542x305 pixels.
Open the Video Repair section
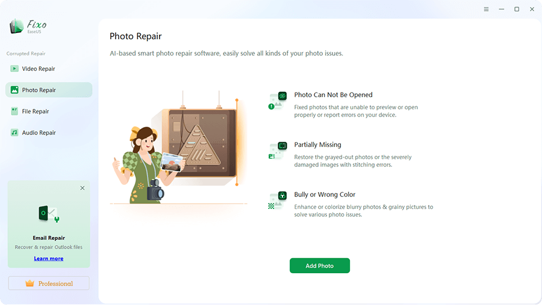49,68
